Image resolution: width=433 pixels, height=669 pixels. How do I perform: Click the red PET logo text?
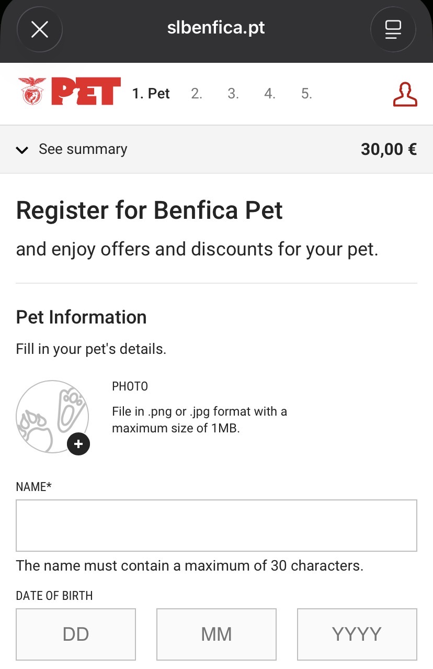point(86,91)
